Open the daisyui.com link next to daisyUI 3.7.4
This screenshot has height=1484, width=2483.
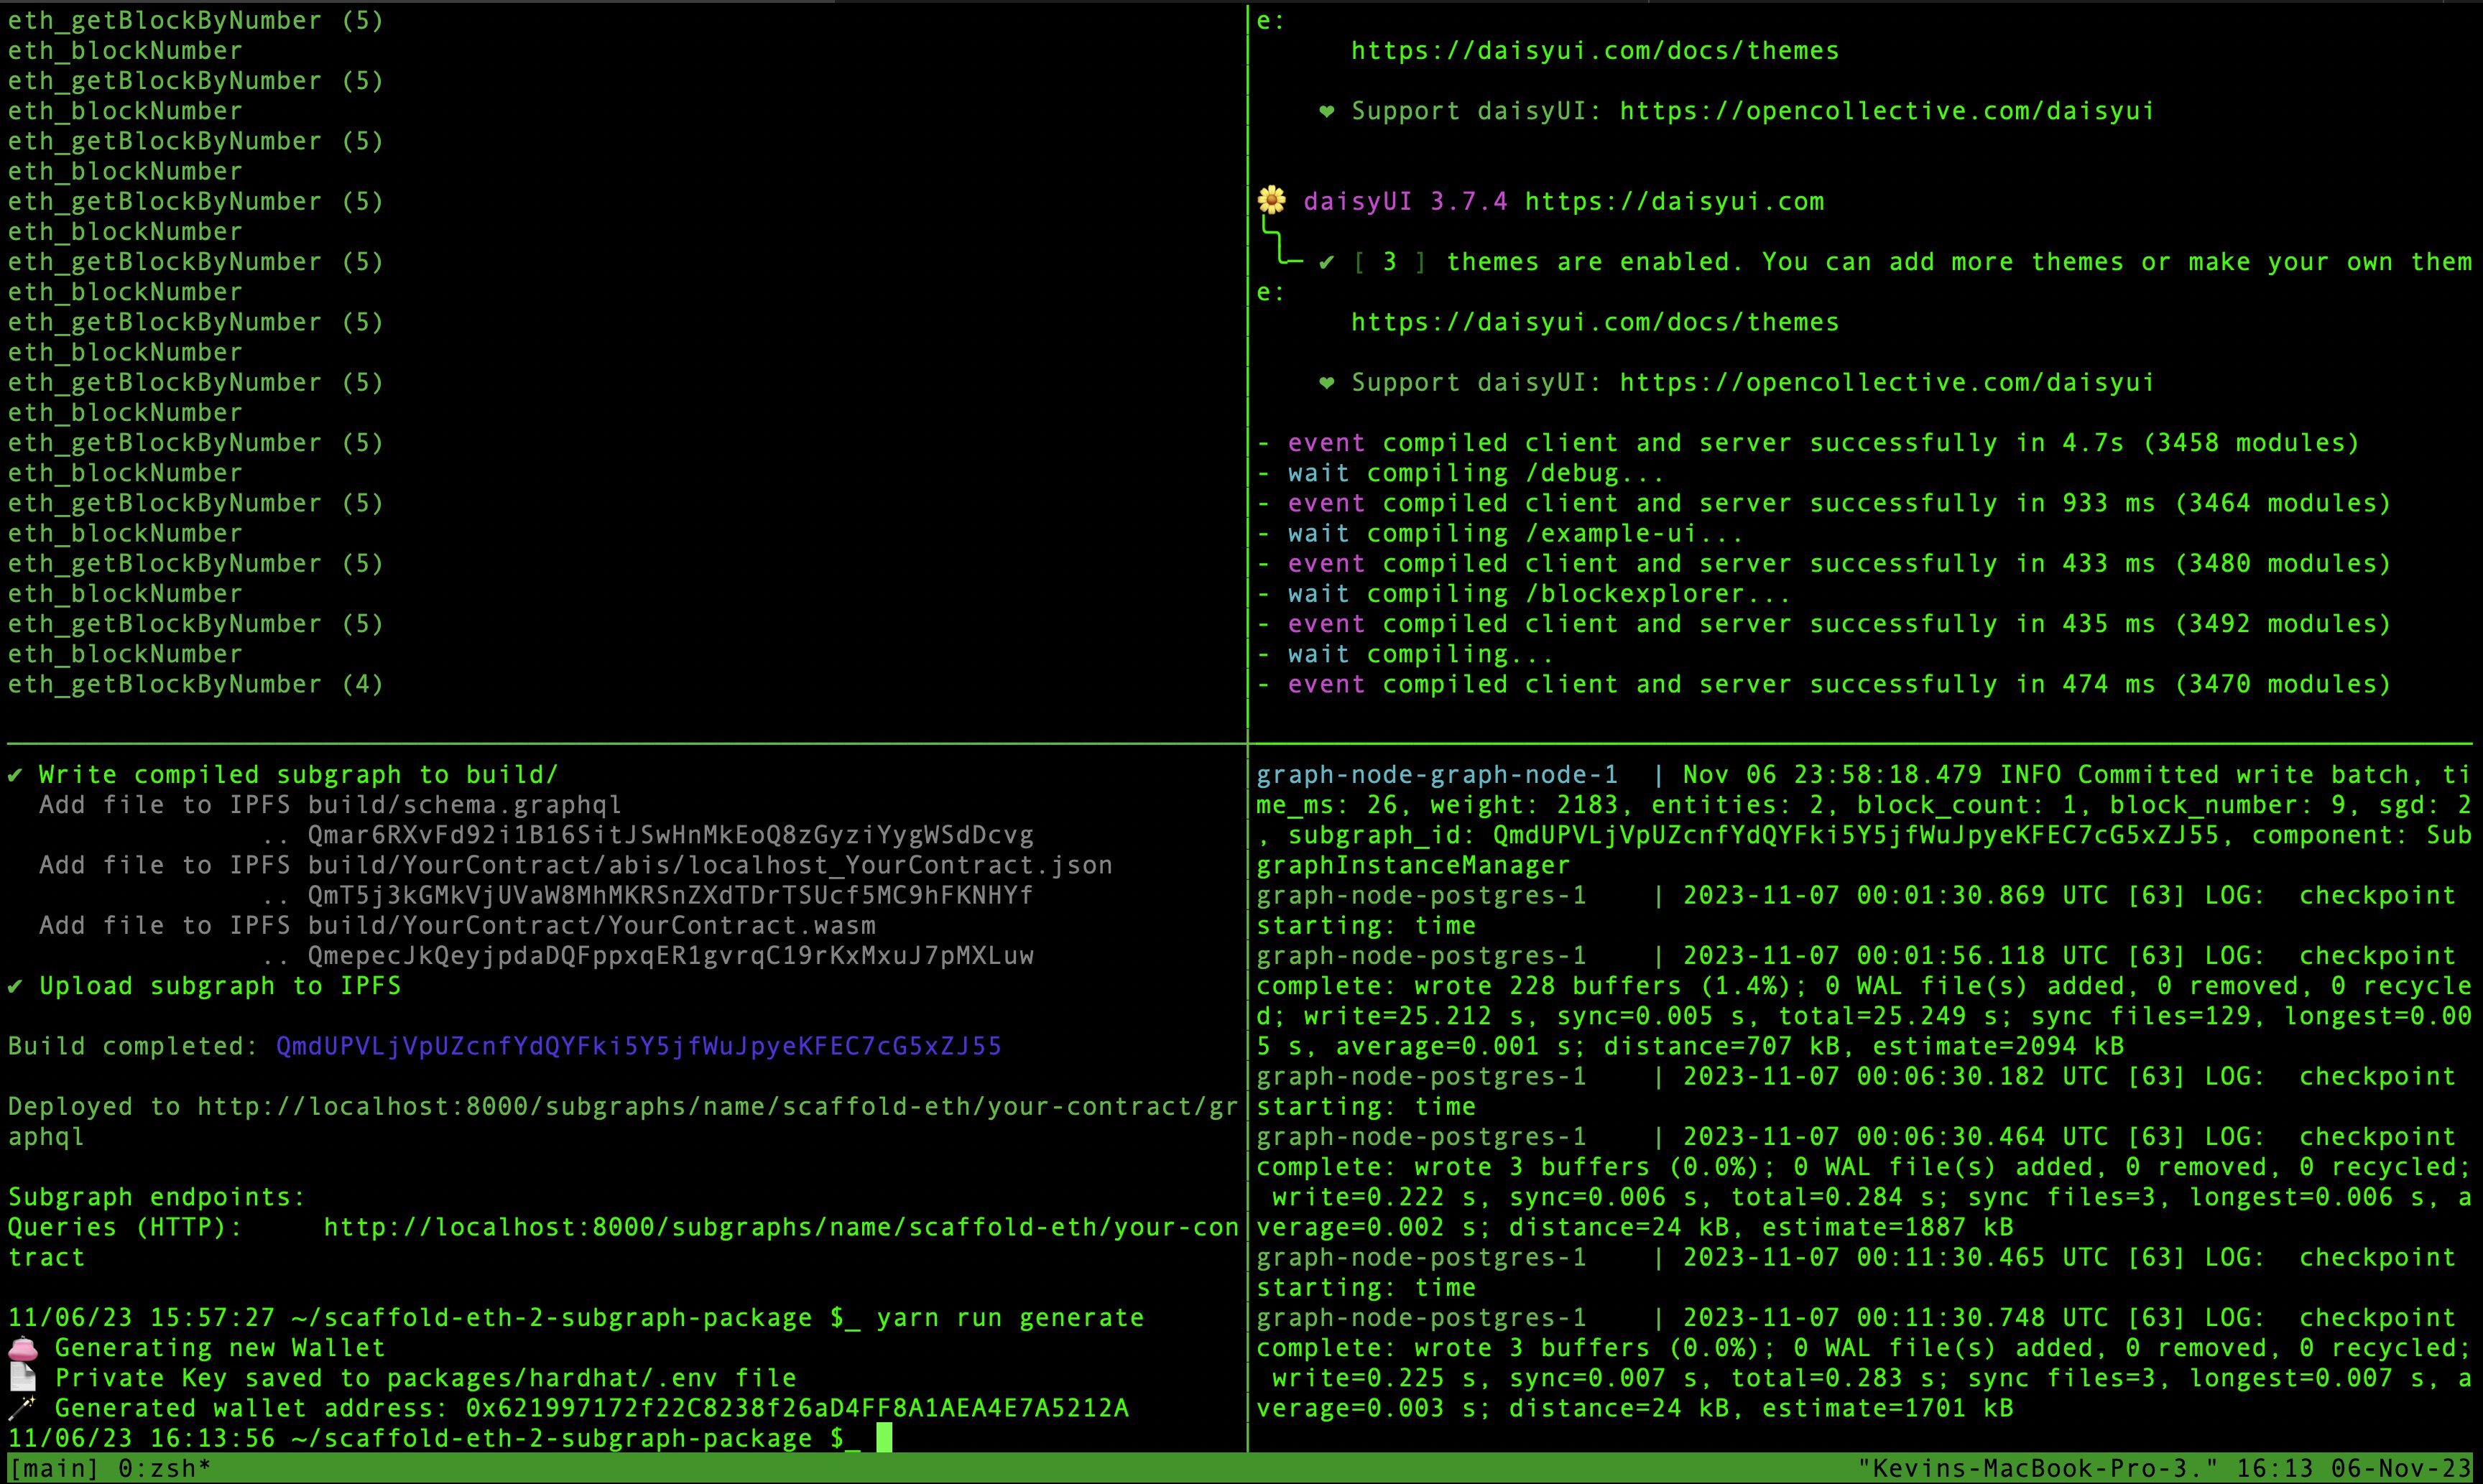1674,202
